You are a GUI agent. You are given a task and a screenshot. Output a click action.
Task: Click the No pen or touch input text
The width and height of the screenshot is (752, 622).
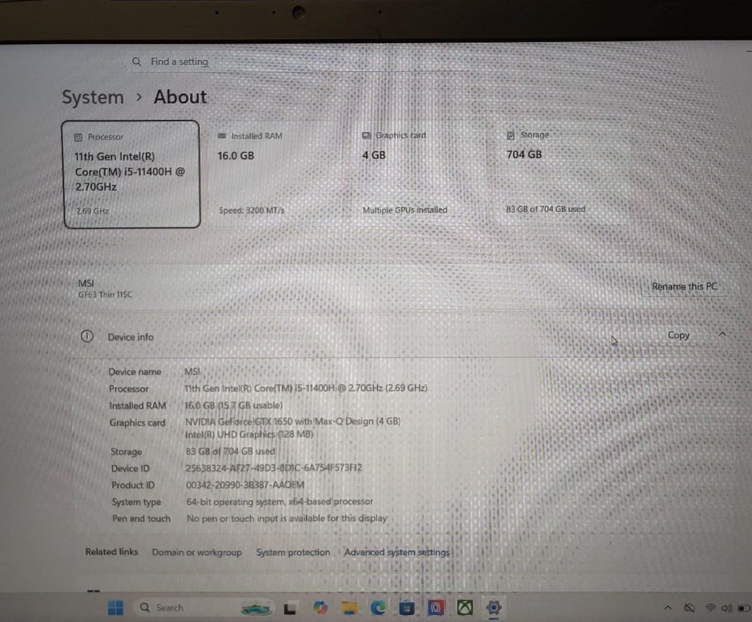click(x=287, y=518)
